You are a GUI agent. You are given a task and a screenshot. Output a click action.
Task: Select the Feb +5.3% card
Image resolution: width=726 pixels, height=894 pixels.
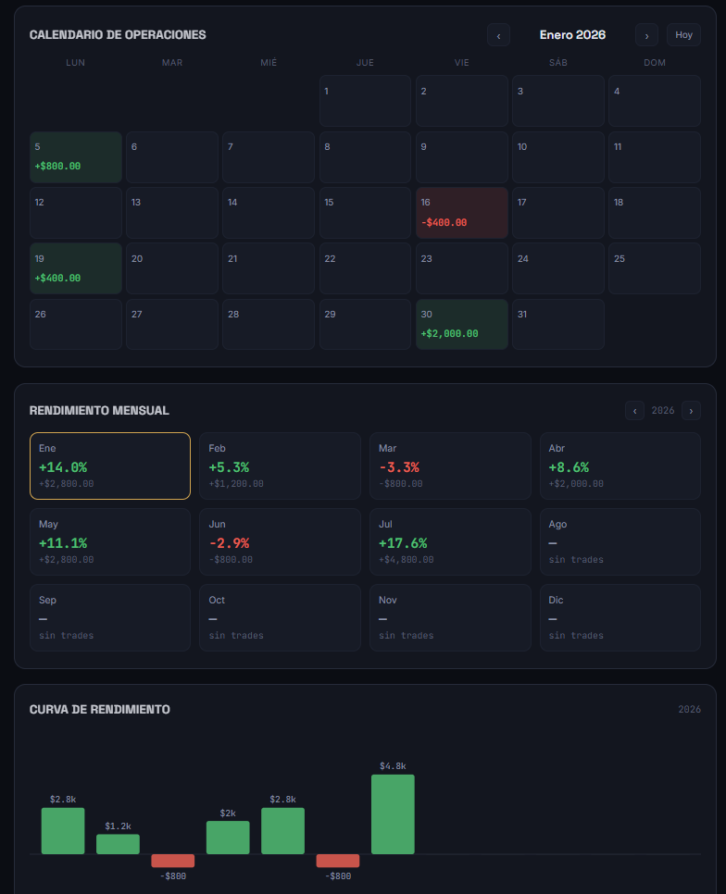click(x=280, y=466)
